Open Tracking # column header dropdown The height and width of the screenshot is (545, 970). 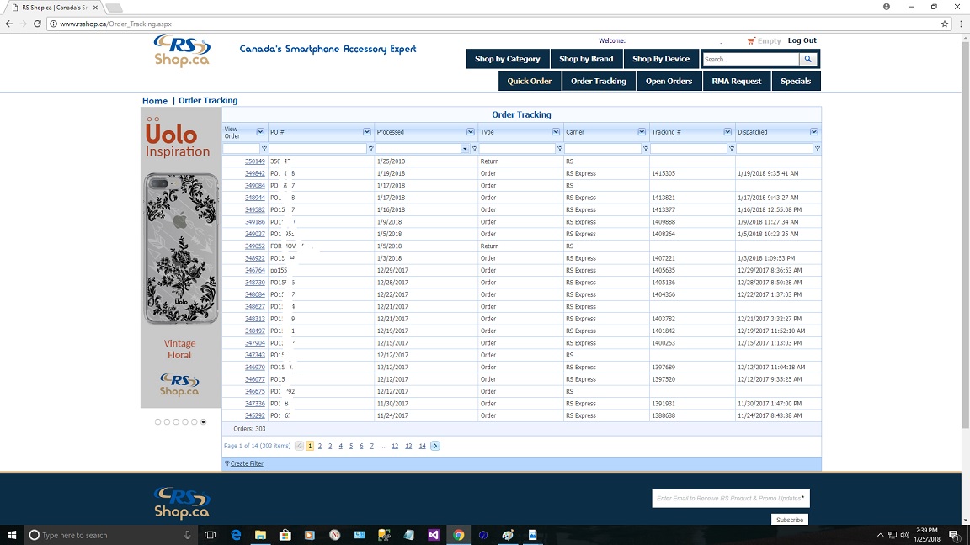(727, 131)
